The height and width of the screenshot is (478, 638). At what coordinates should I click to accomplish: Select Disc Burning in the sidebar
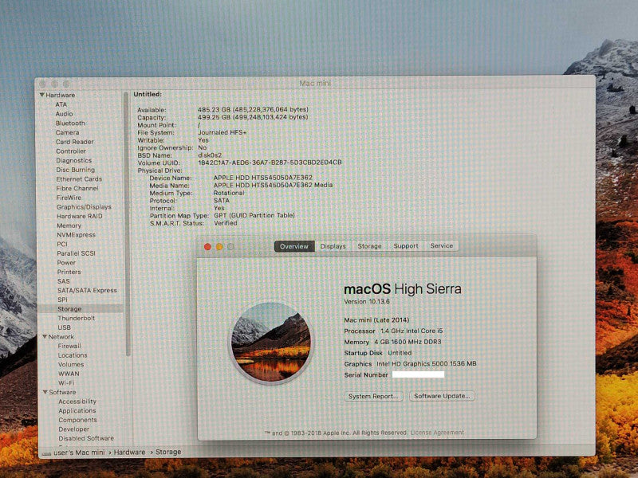coord(76,170)
